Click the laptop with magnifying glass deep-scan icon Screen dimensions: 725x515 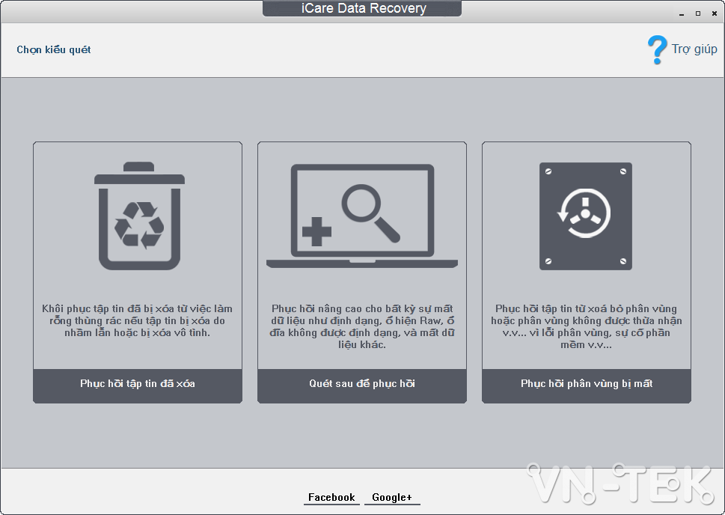[361, 213]
